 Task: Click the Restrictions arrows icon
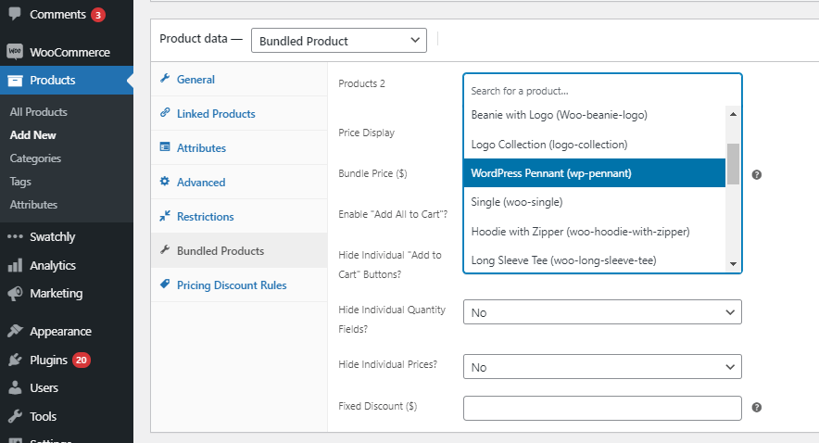[x=165, y=215]
